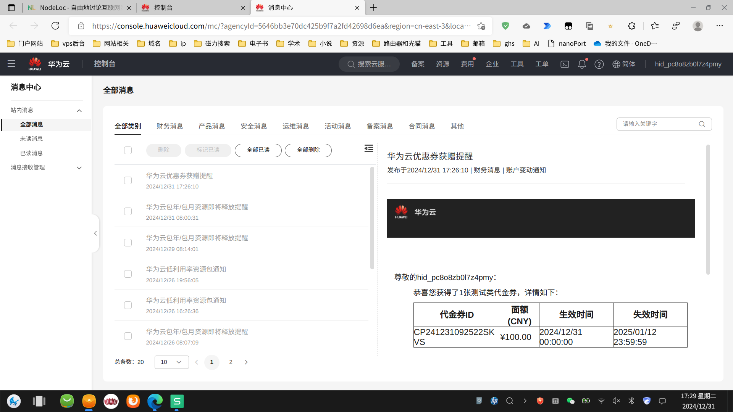This screenshot has width=733, height=412.
Task: Check the 华为云优惠券获赠提醒 message
Action: [x=128, y=180]
